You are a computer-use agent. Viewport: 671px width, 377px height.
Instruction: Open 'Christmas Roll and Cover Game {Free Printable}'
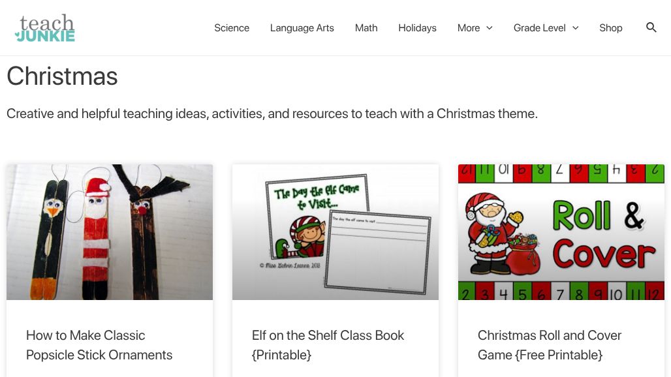550,345
